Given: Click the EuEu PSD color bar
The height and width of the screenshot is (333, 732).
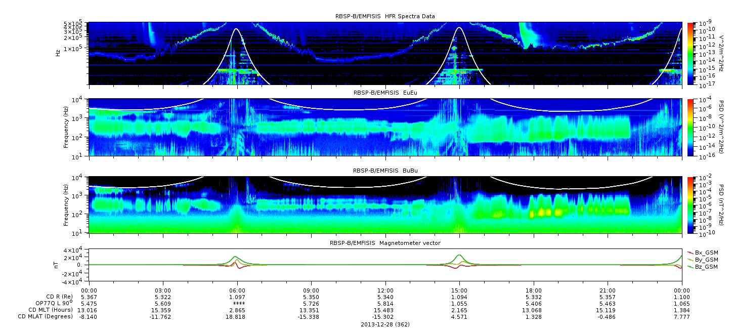Looking at the screenshot, I should click(x=690, y=127).
